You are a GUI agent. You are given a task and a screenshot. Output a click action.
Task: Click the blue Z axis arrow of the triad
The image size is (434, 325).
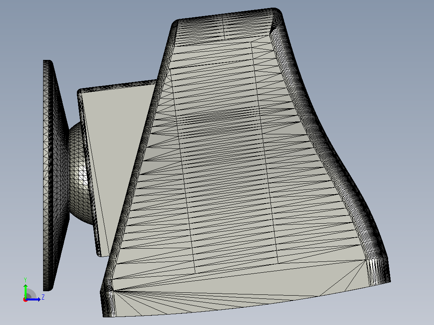pyautogui.click(x=34, y=299)
